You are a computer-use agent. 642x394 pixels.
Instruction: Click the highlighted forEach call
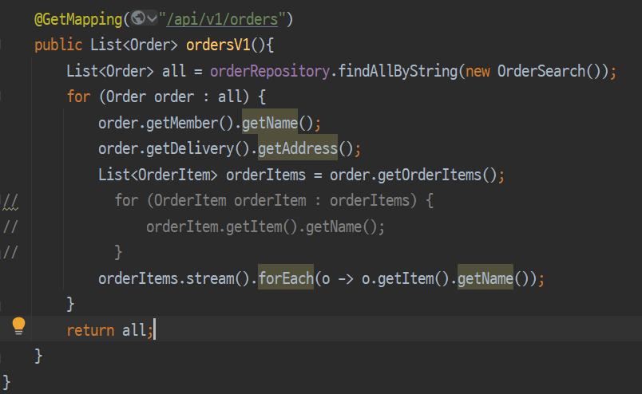point(286,278)
